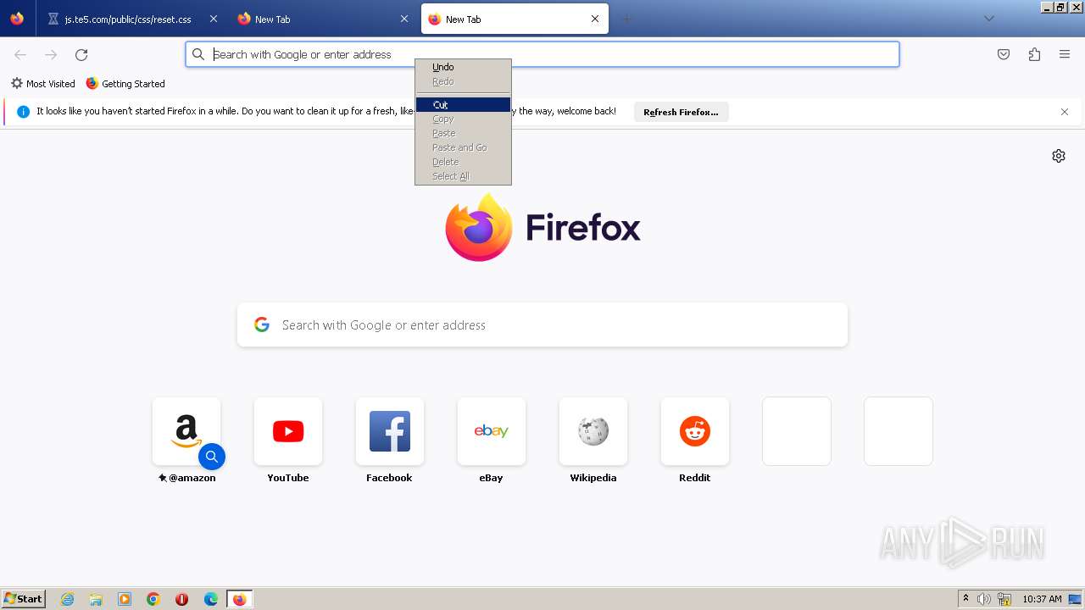Choose Undo in context menu
This screenshot has width=1085, height=610.
click(x=463, y=67)
